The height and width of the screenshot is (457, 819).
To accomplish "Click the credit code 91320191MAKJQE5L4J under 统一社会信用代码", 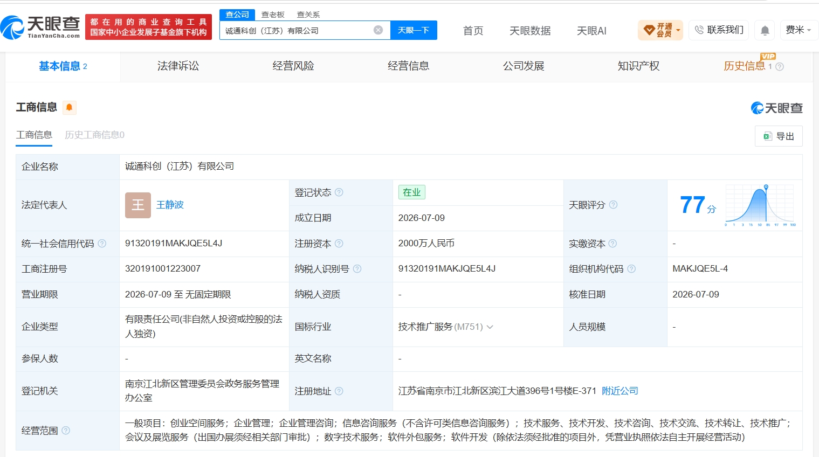I will pyautogui.click(x=174, y=244).
